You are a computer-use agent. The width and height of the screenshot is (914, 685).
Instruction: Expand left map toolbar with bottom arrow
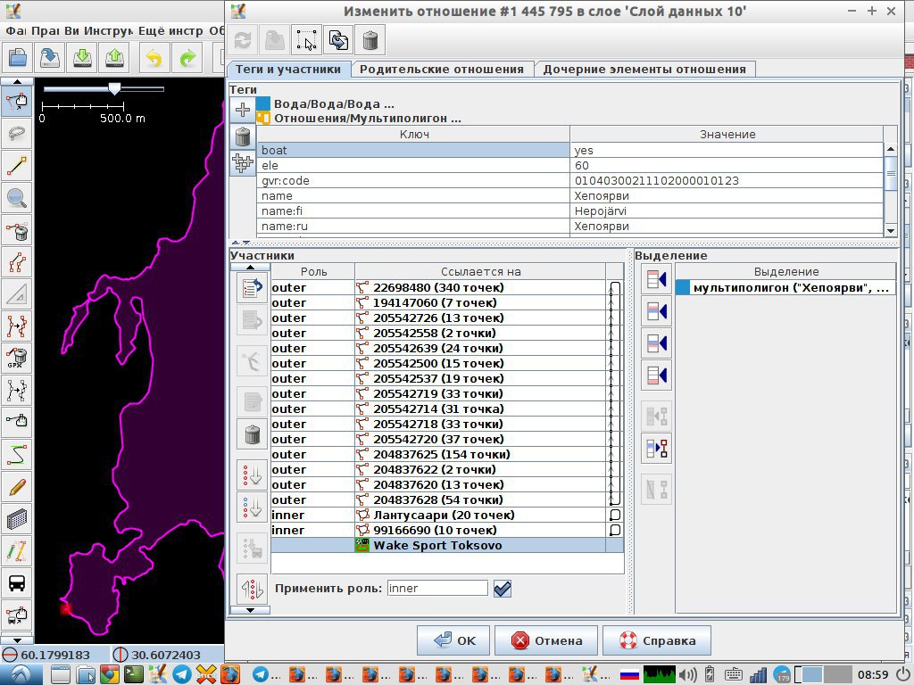coord(17,640)
